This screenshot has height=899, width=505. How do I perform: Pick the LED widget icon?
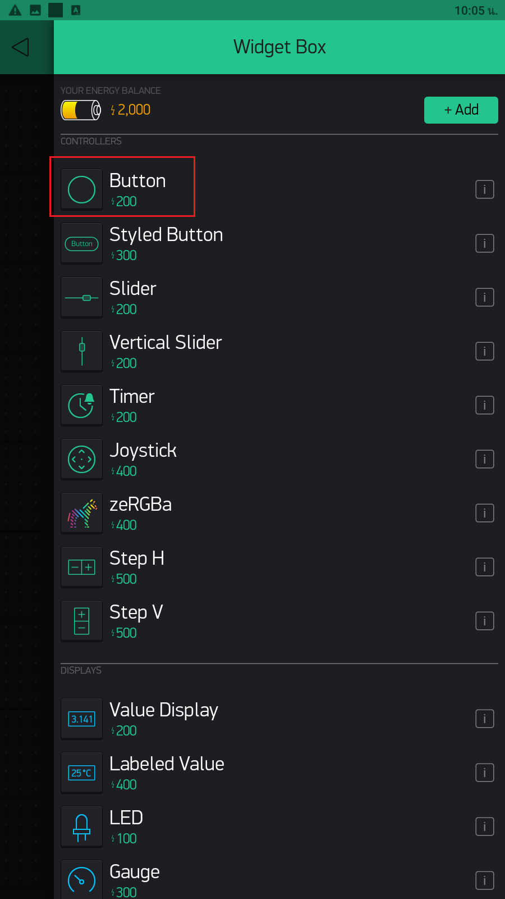coord(81,827)
